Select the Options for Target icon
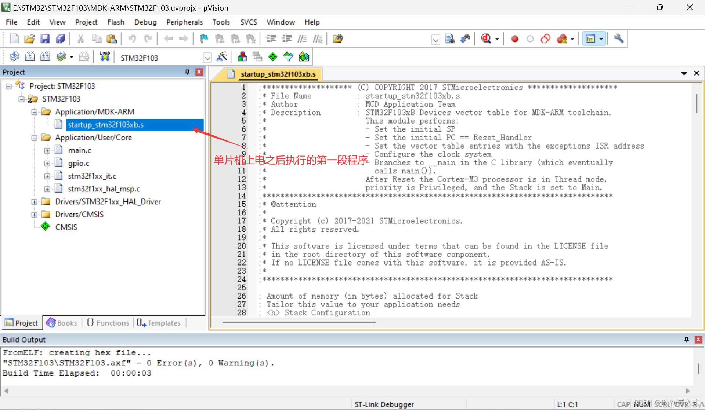 [x=221, y=57]
